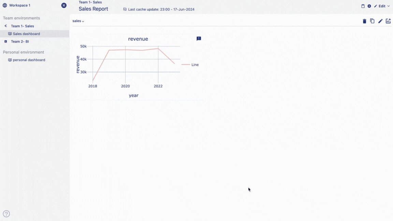Viewport: 393px width, 221px height.
Task: Click the Sales Report title
Action: point(93,9)
